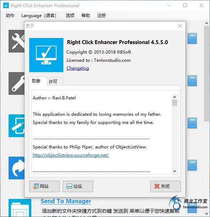Viewport: 210px width, 217px height.
Task: Open the 动作 menu
Action: [x=10, y=15]
